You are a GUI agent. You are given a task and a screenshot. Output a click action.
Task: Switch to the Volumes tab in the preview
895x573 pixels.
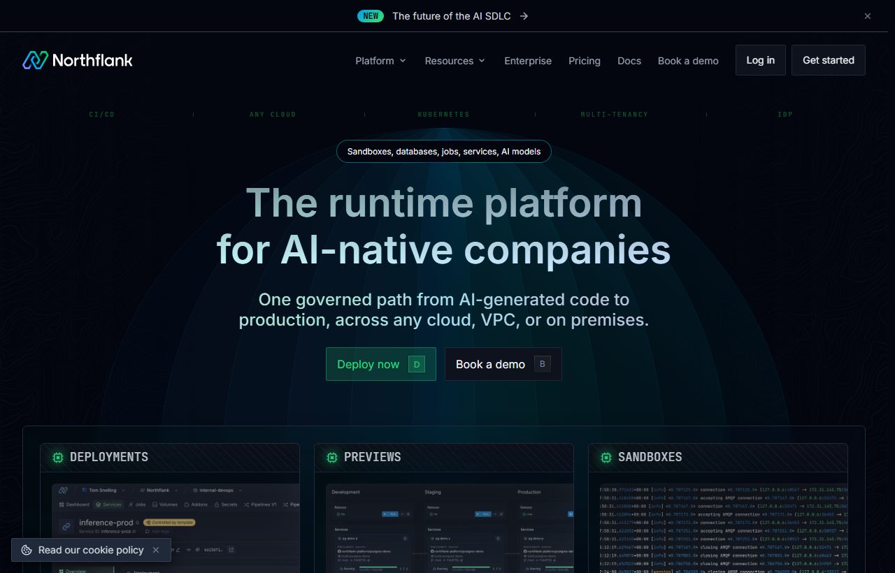pyautogui.click(x=165, y=505)
